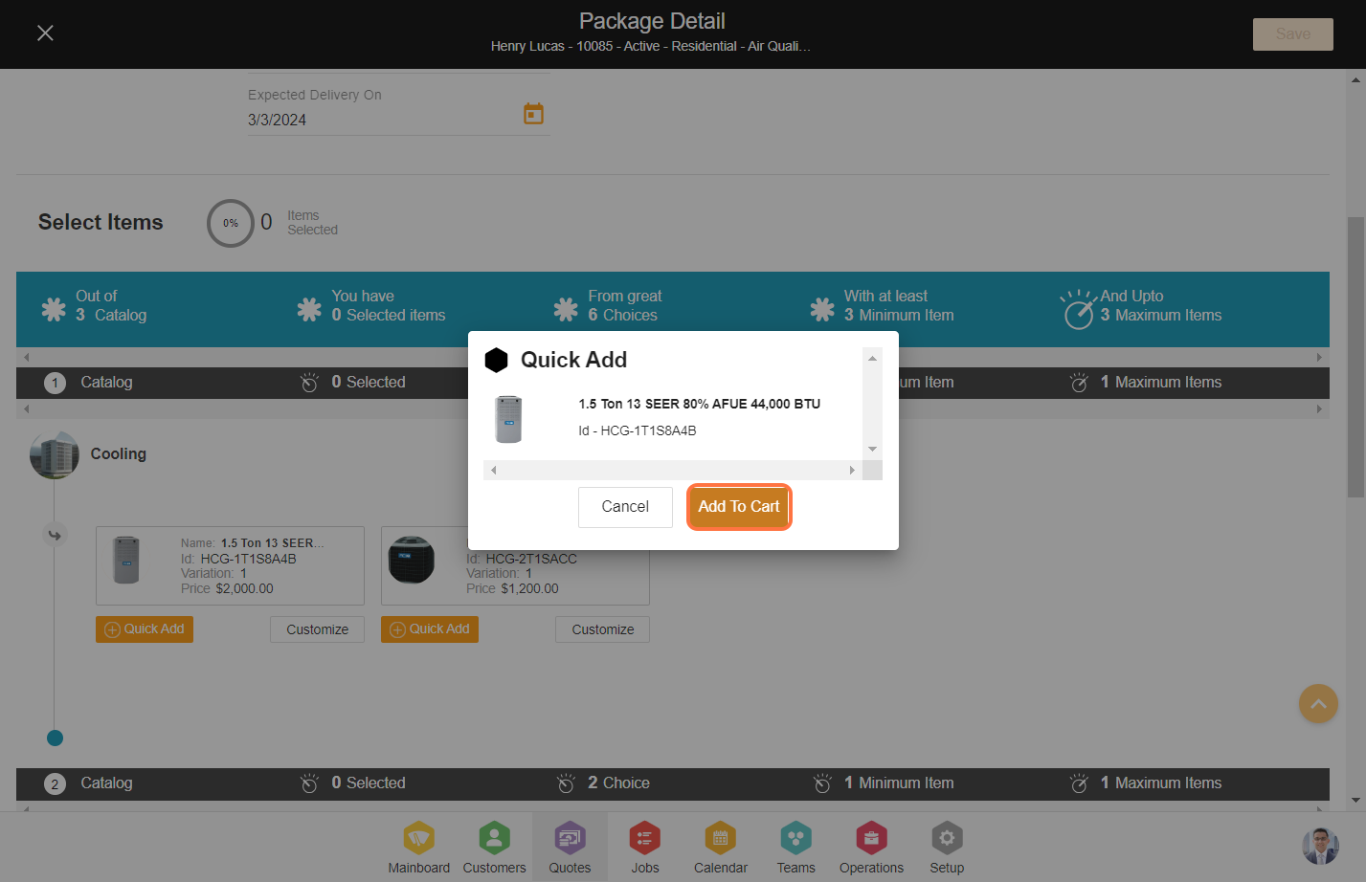Click the user profile avatar
The height and width of the screenshot is (882, 1366).
pos(1320,847)
